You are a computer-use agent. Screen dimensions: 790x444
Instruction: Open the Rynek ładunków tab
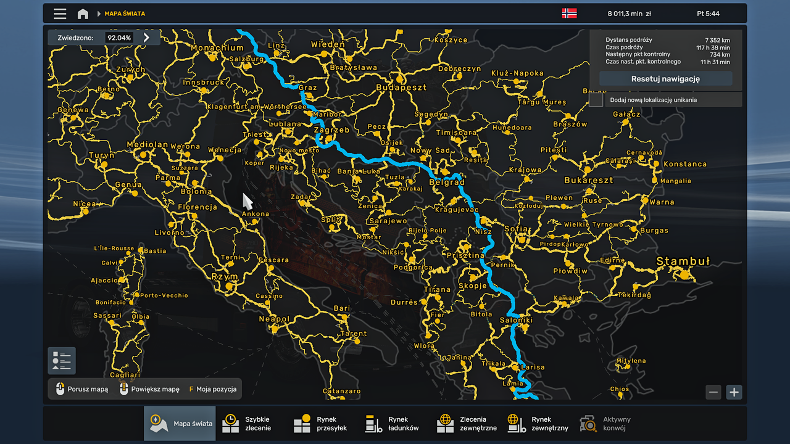pyautogui.click(x=394, y=424)
